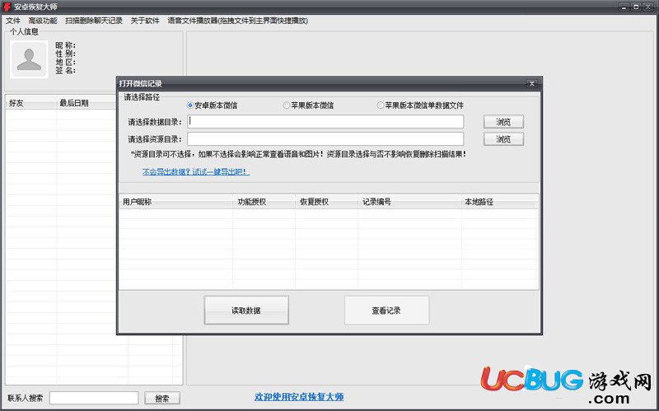Viewport: 659px width, 411px height.
Task: Close the 打开微信记录 dialog
Action: pyautogui.click(x=531, y=84)
